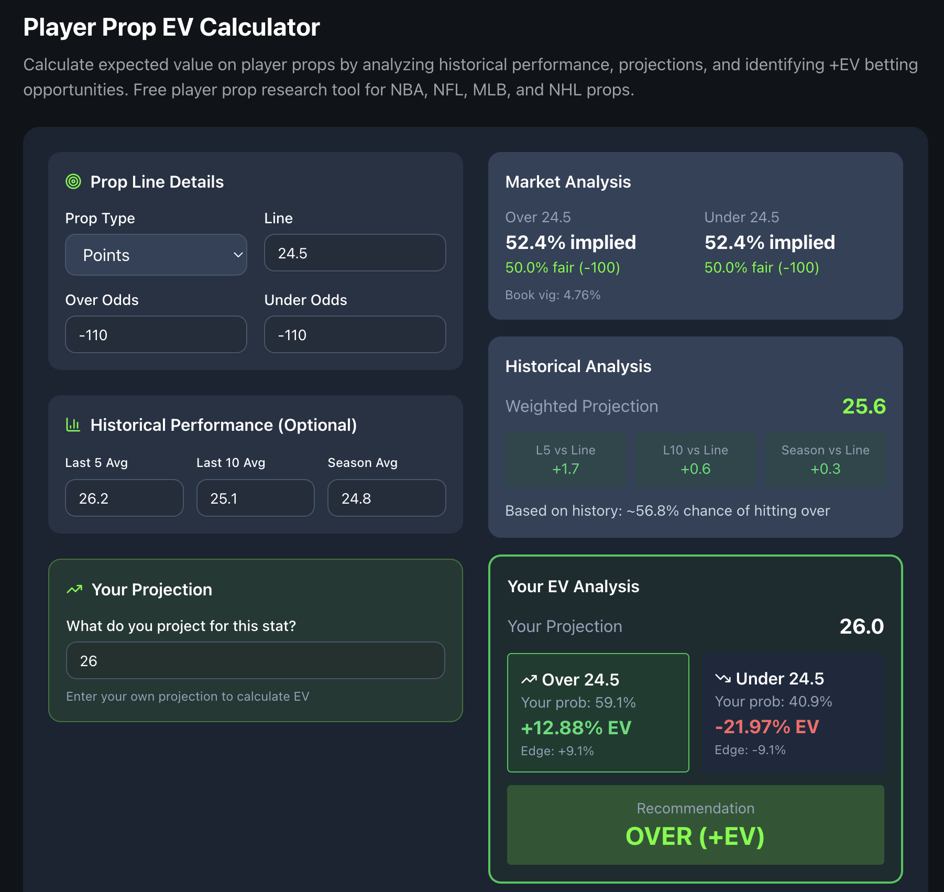Select the Over Odds field showing -110
This screenshot has width=944, height=892.
point(155,334)
